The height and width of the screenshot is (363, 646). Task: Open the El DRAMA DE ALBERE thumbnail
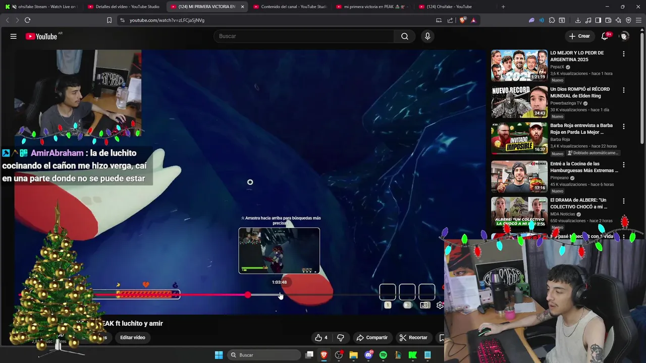[x=519, y=212]
